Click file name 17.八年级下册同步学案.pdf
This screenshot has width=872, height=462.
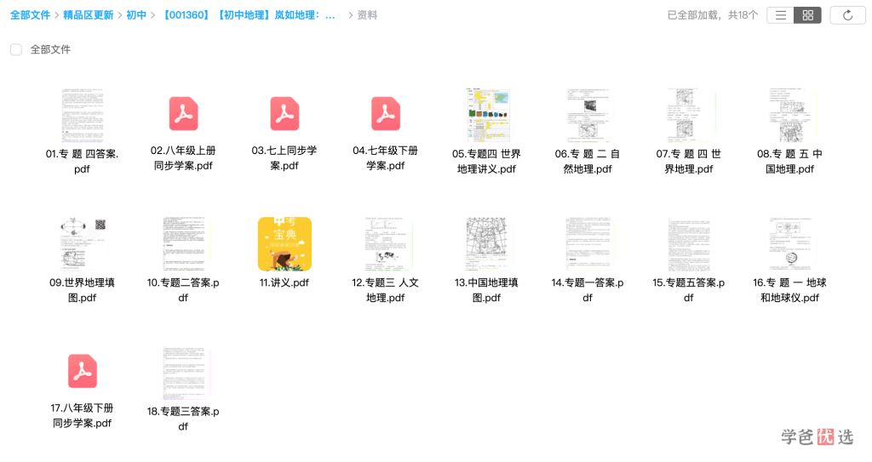(x=83, y=415)
